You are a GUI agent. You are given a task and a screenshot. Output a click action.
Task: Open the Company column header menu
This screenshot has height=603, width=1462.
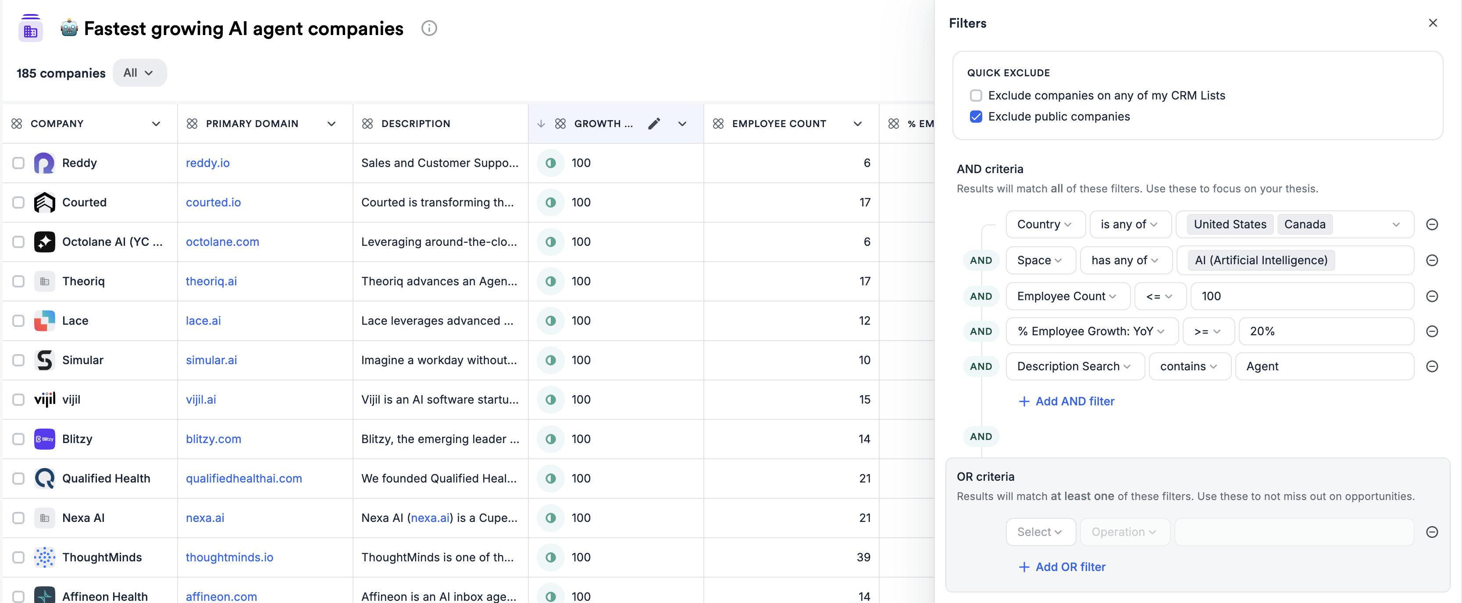(x=156, y=124)
